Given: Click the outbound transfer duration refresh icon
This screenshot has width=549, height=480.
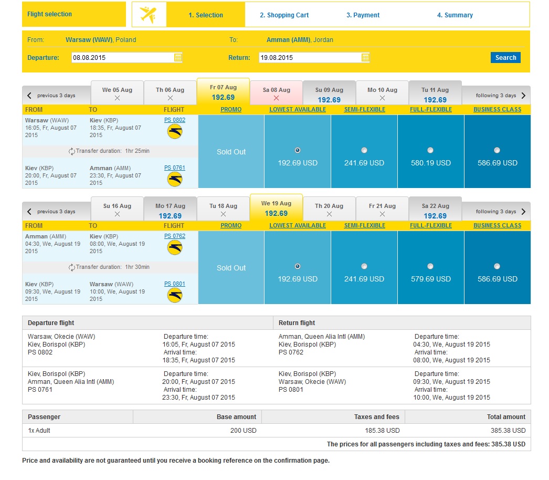Looking at the screenshot, I should pyautogui.click(x=71, y=151).
